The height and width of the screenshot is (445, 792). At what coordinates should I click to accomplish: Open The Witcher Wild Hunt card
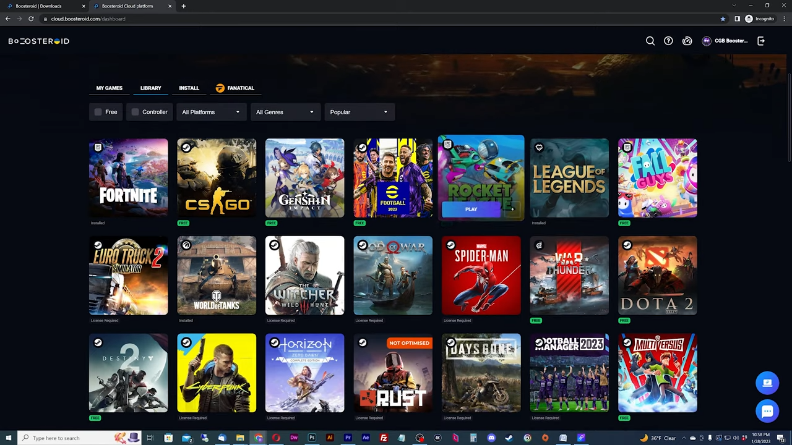tap(304, 276)
